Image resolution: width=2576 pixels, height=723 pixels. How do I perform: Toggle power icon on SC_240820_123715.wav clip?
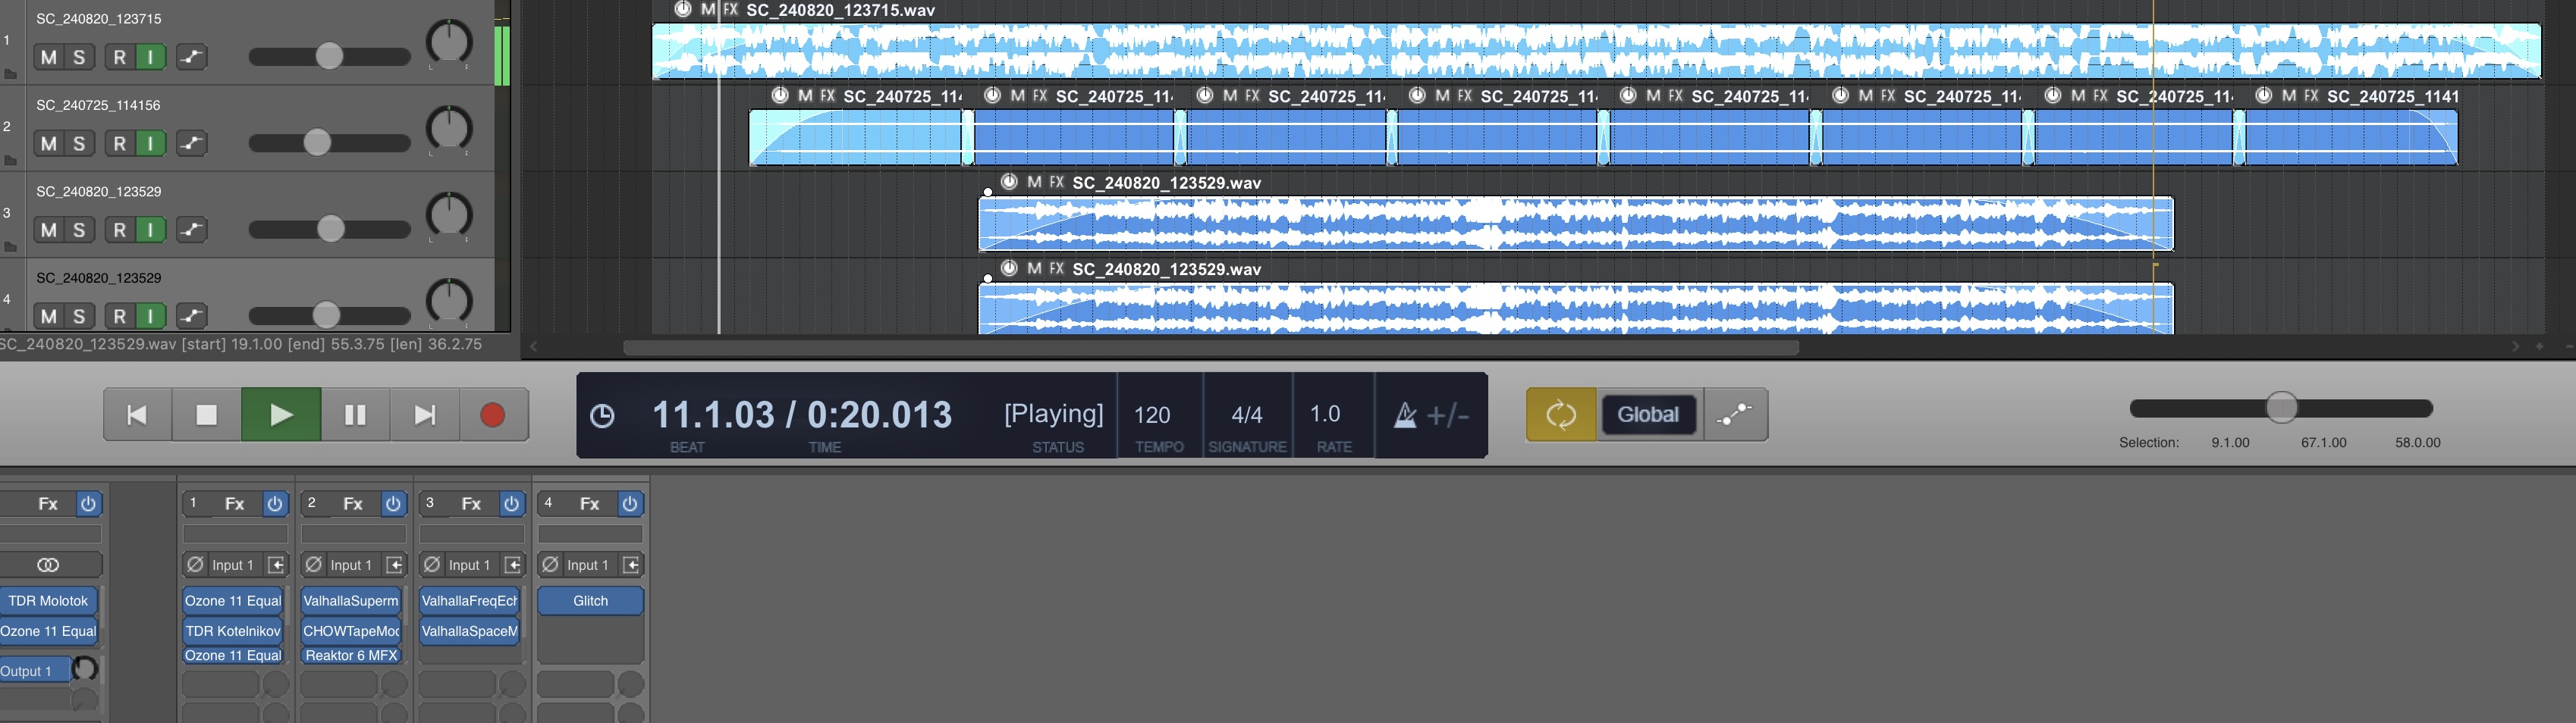pyautogui.click(x=683, y=9)
